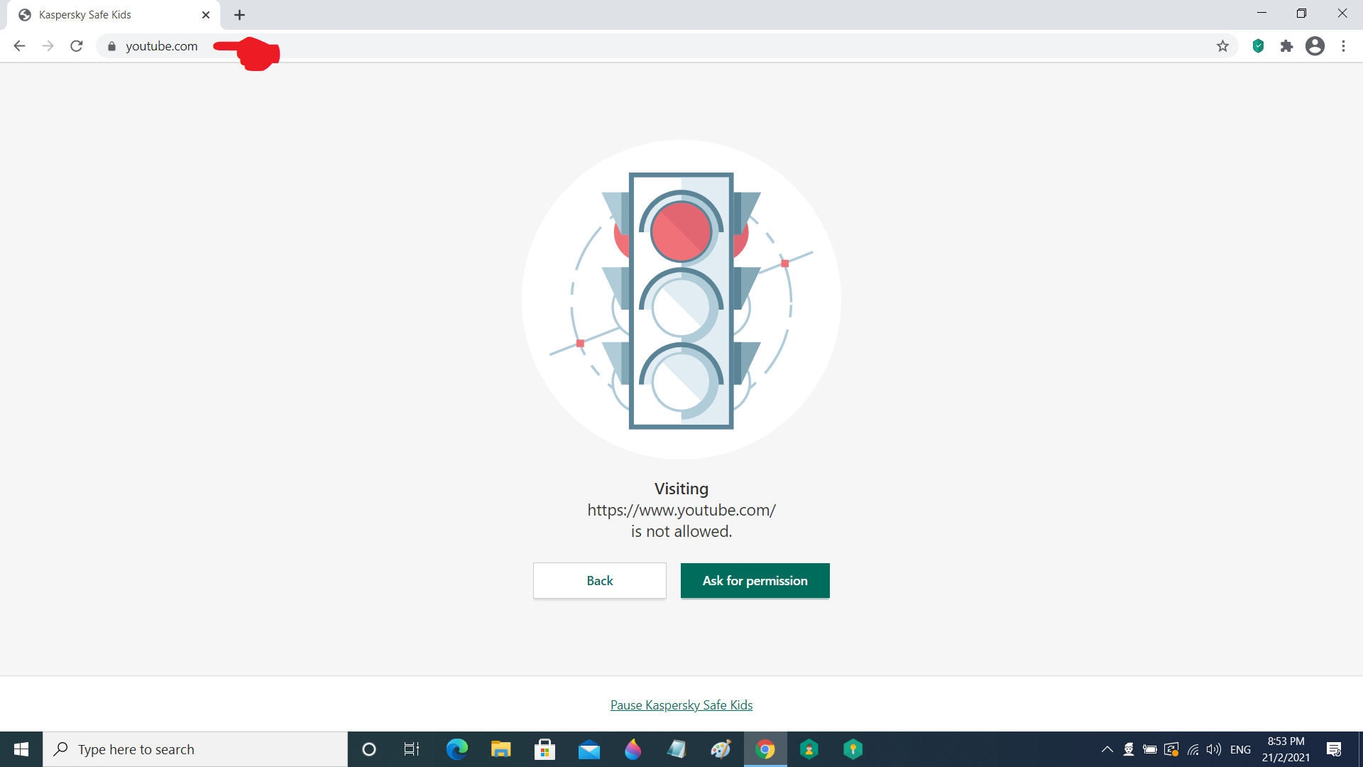The image size is (1363, 767).
Task: Open the Chrome profile avatar
Action: (x=1315, y=46)
